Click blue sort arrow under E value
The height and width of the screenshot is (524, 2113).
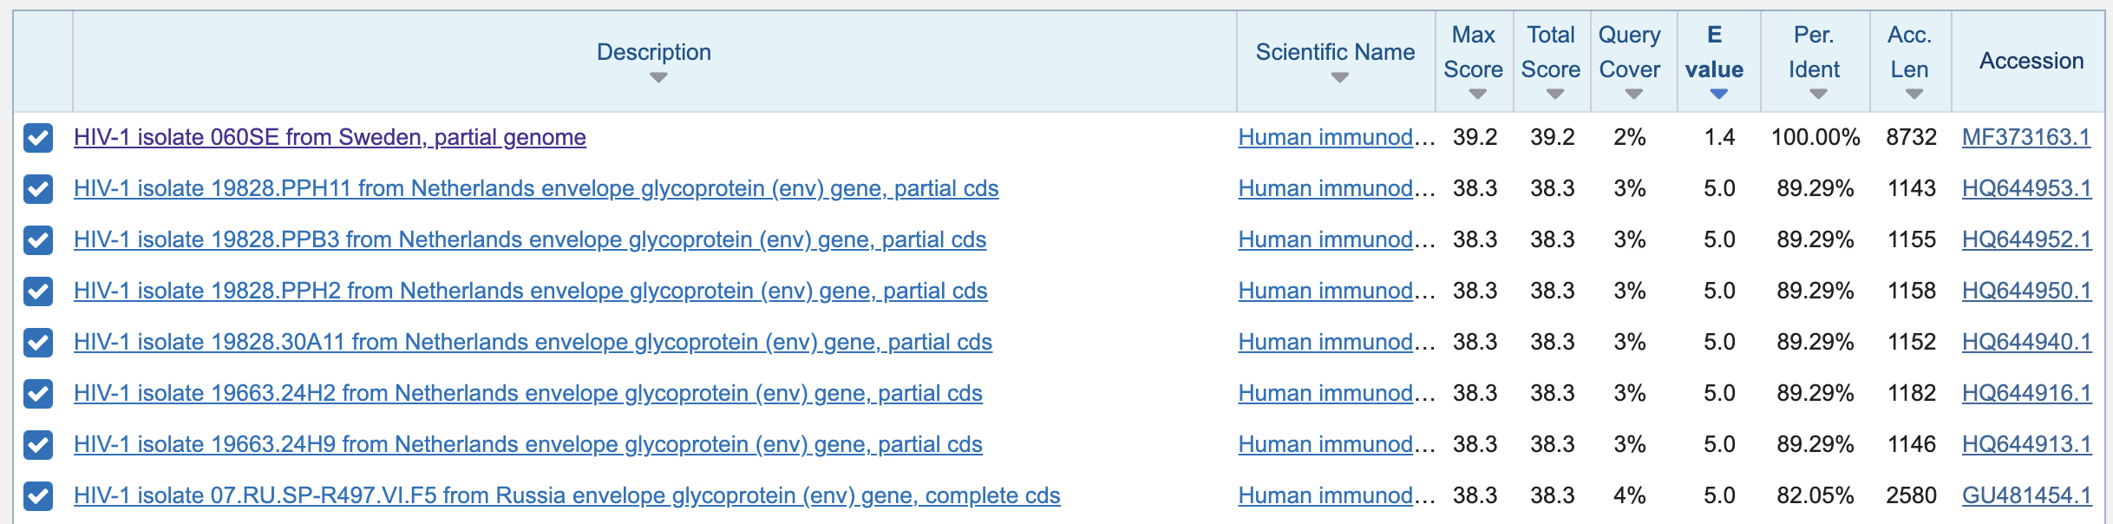pyautogui.click(x=1718, y=95)
